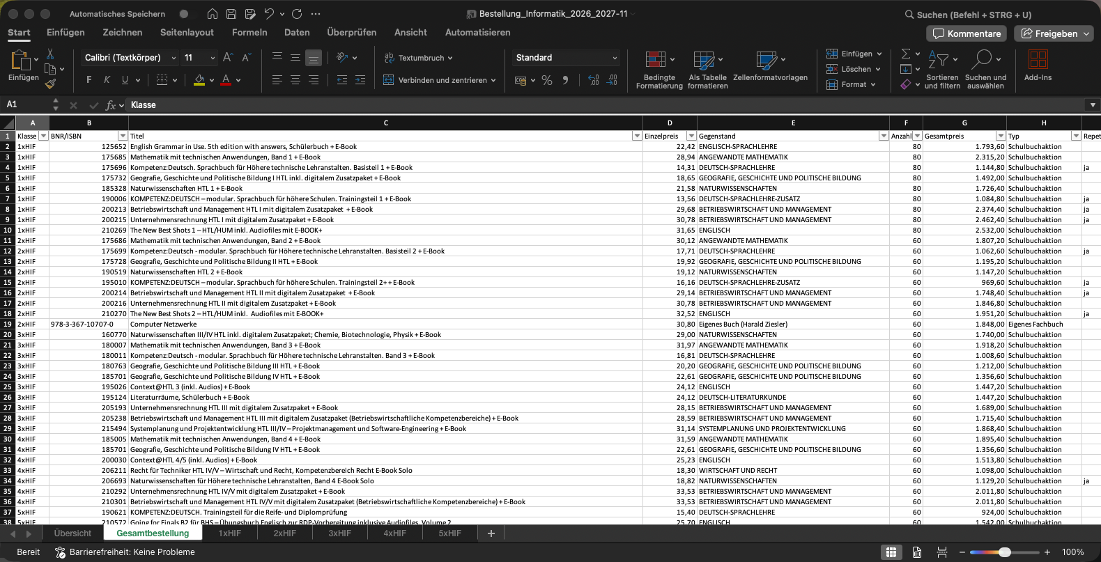1101x562 pixels.
Task: Undo the last action
Action: pos(270,14)
